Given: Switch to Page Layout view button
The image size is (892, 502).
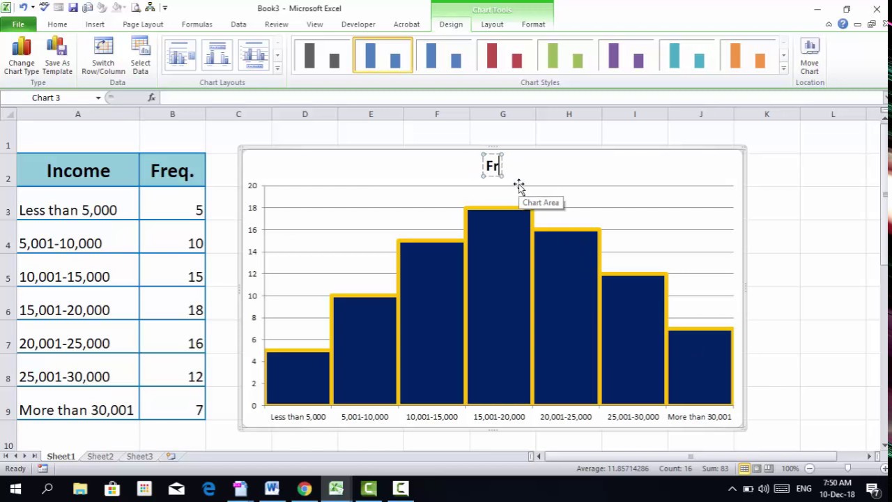Looking at the screenshot, I should (757, 469).
